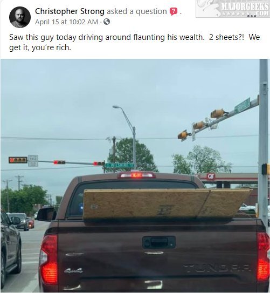The width and height of the screenshot is (270, 293).
Task: Click the red question badge icon
Action: [174, 11]
